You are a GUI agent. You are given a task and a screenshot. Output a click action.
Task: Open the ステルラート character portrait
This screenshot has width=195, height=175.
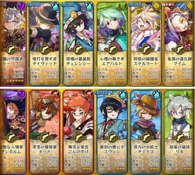coord(146,28)
